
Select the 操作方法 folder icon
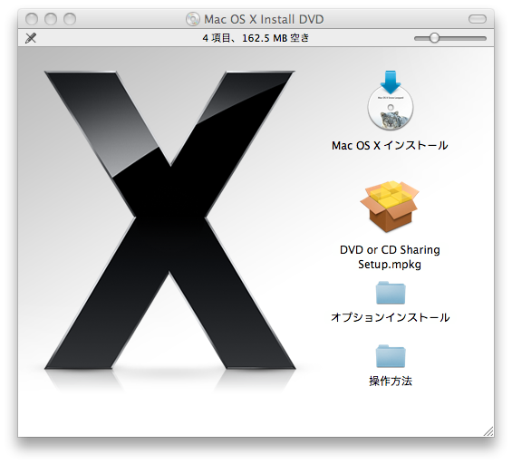pos(391,356)
